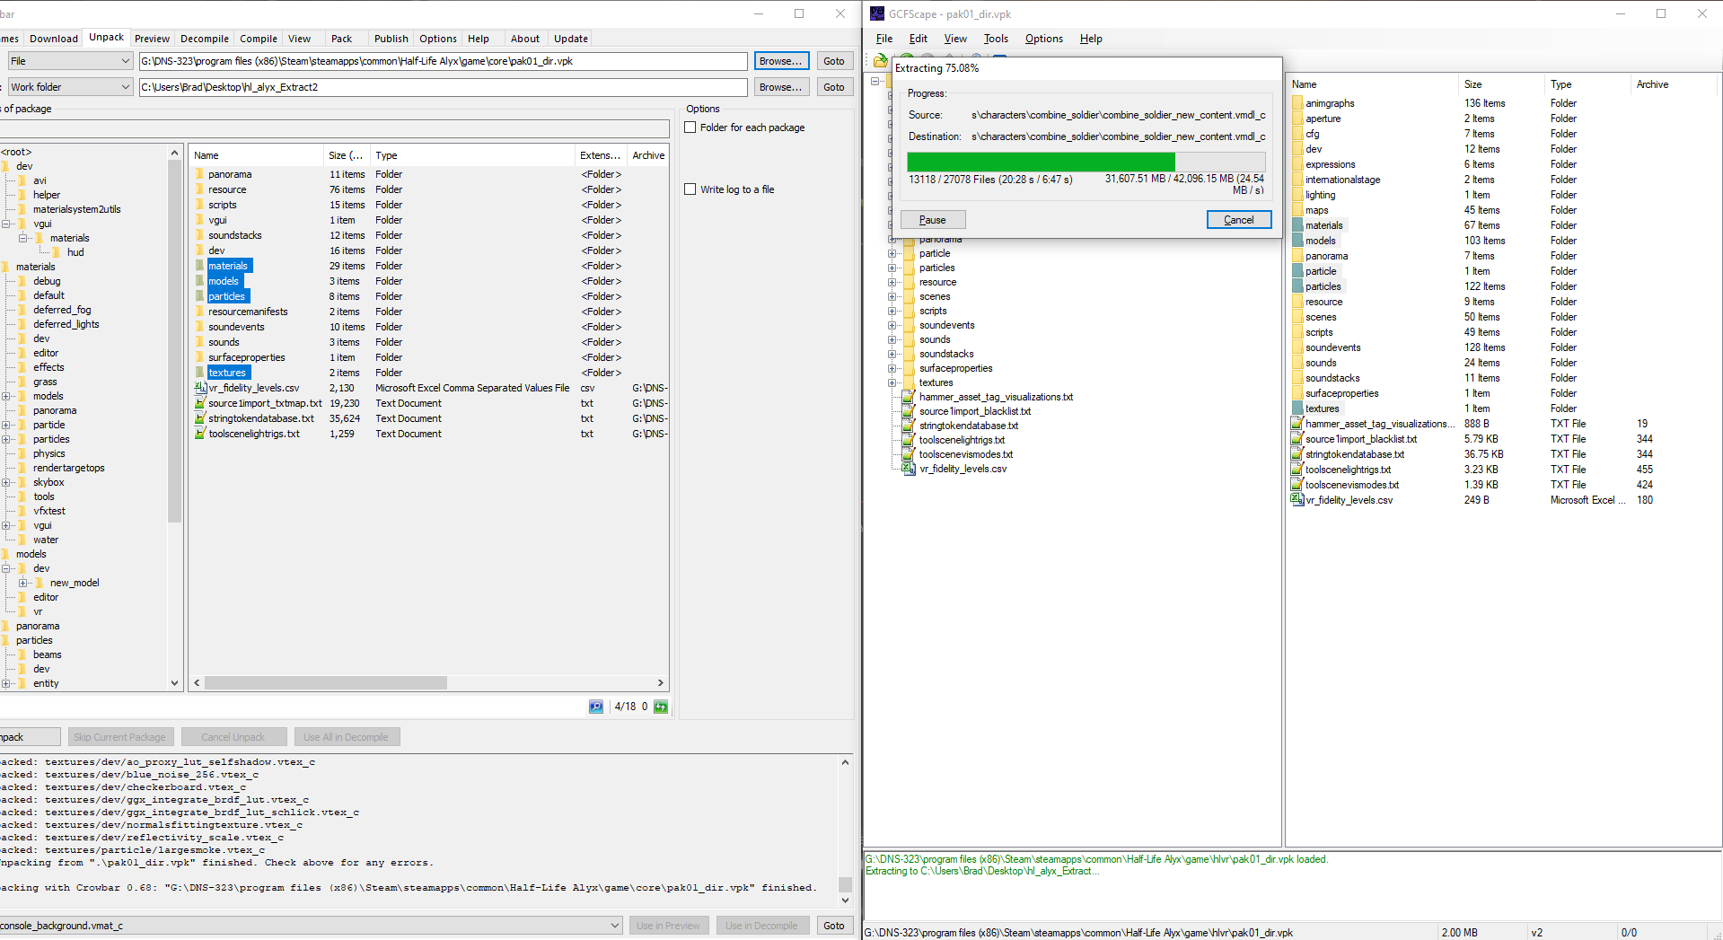Click the resourcemanifests folder icon in Crowbar's file list
The width and height of the screenshot is (1723, 940).
pyautogui.click(x=199, y=312)
